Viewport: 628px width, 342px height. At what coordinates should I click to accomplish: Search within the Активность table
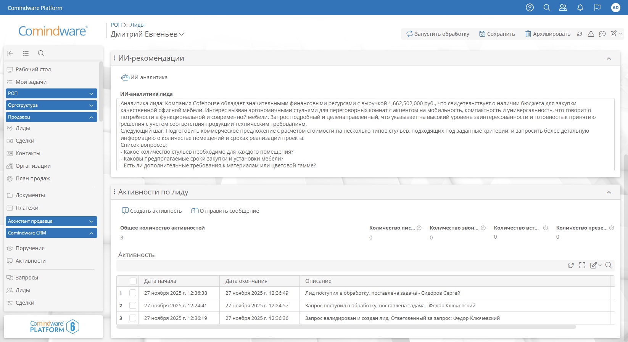609,265
